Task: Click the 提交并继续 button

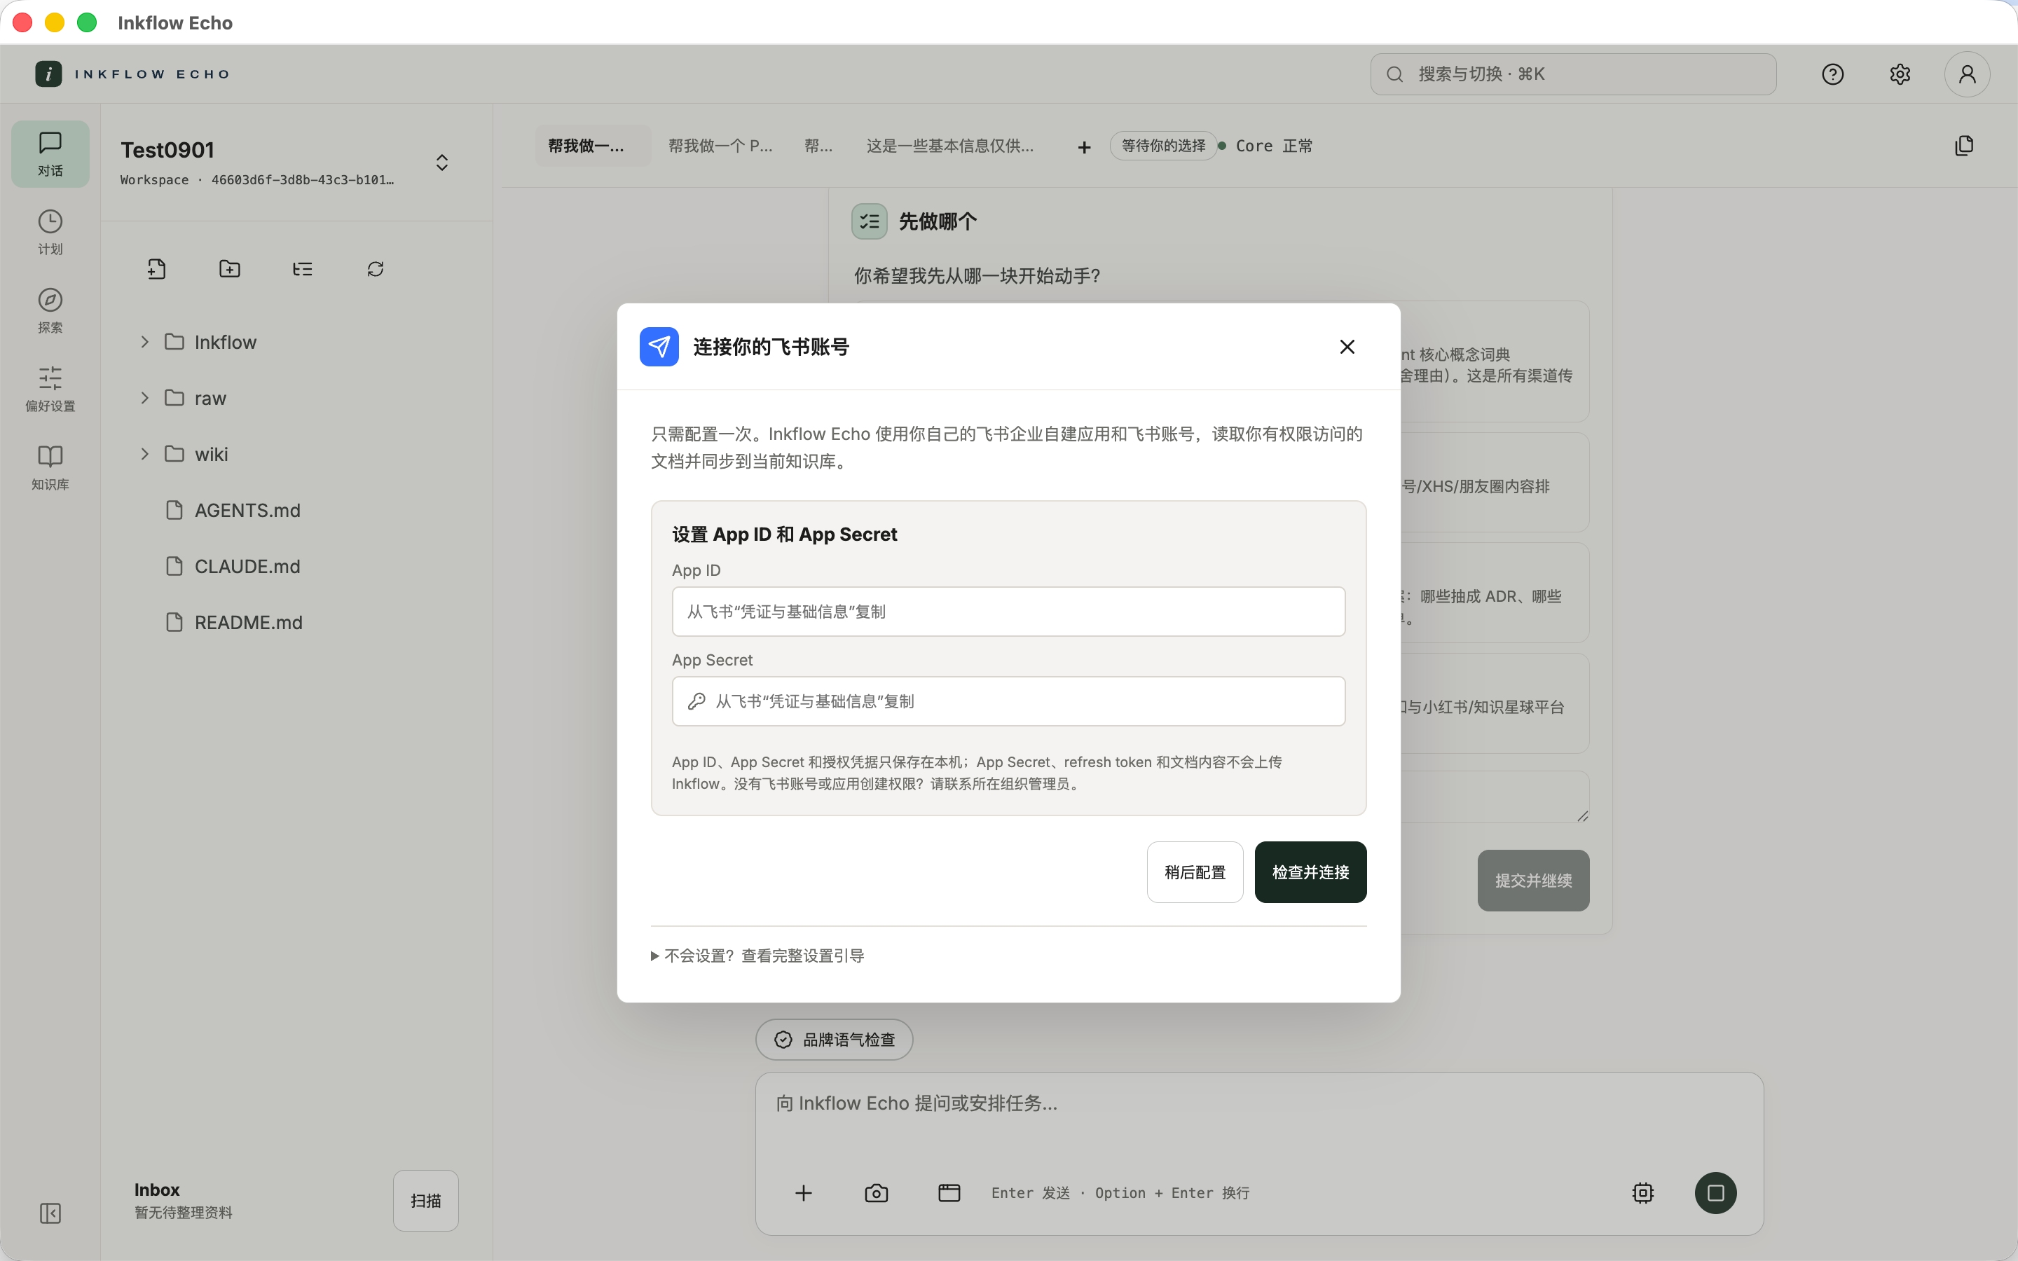Action: 1532,881
